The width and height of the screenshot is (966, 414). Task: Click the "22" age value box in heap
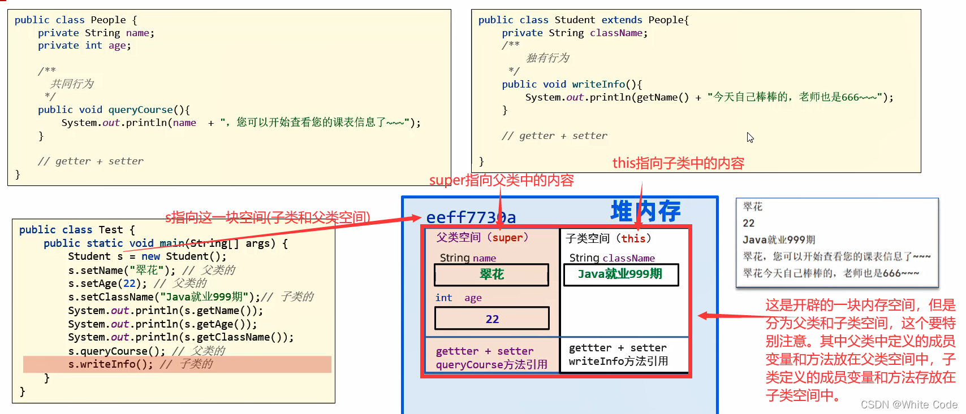(x=492, y=319)
